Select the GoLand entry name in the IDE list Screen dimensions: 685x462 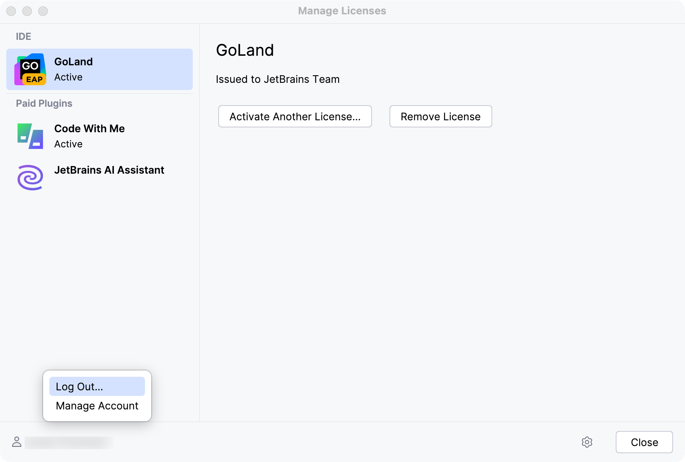tap(73, 62)
